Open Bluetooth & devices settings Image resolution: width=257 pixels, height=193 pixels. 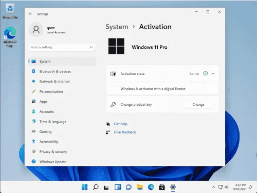tap(62, 71)
